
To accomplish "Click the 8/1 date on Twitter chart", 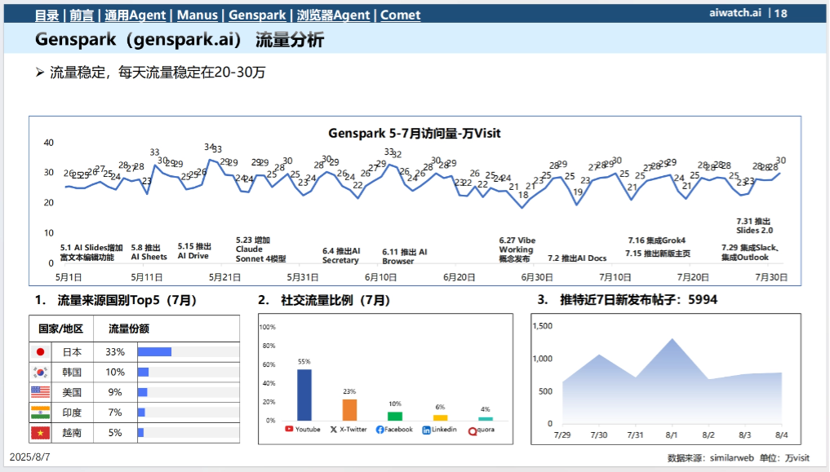I will click(671, 435).
